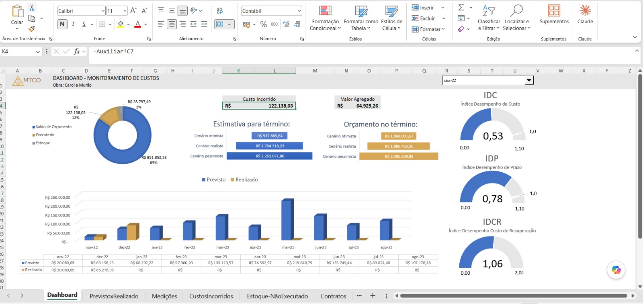Screen dimensions: 643x304
Task: Open Estilos de Célula menu
Action: point(391,18)
